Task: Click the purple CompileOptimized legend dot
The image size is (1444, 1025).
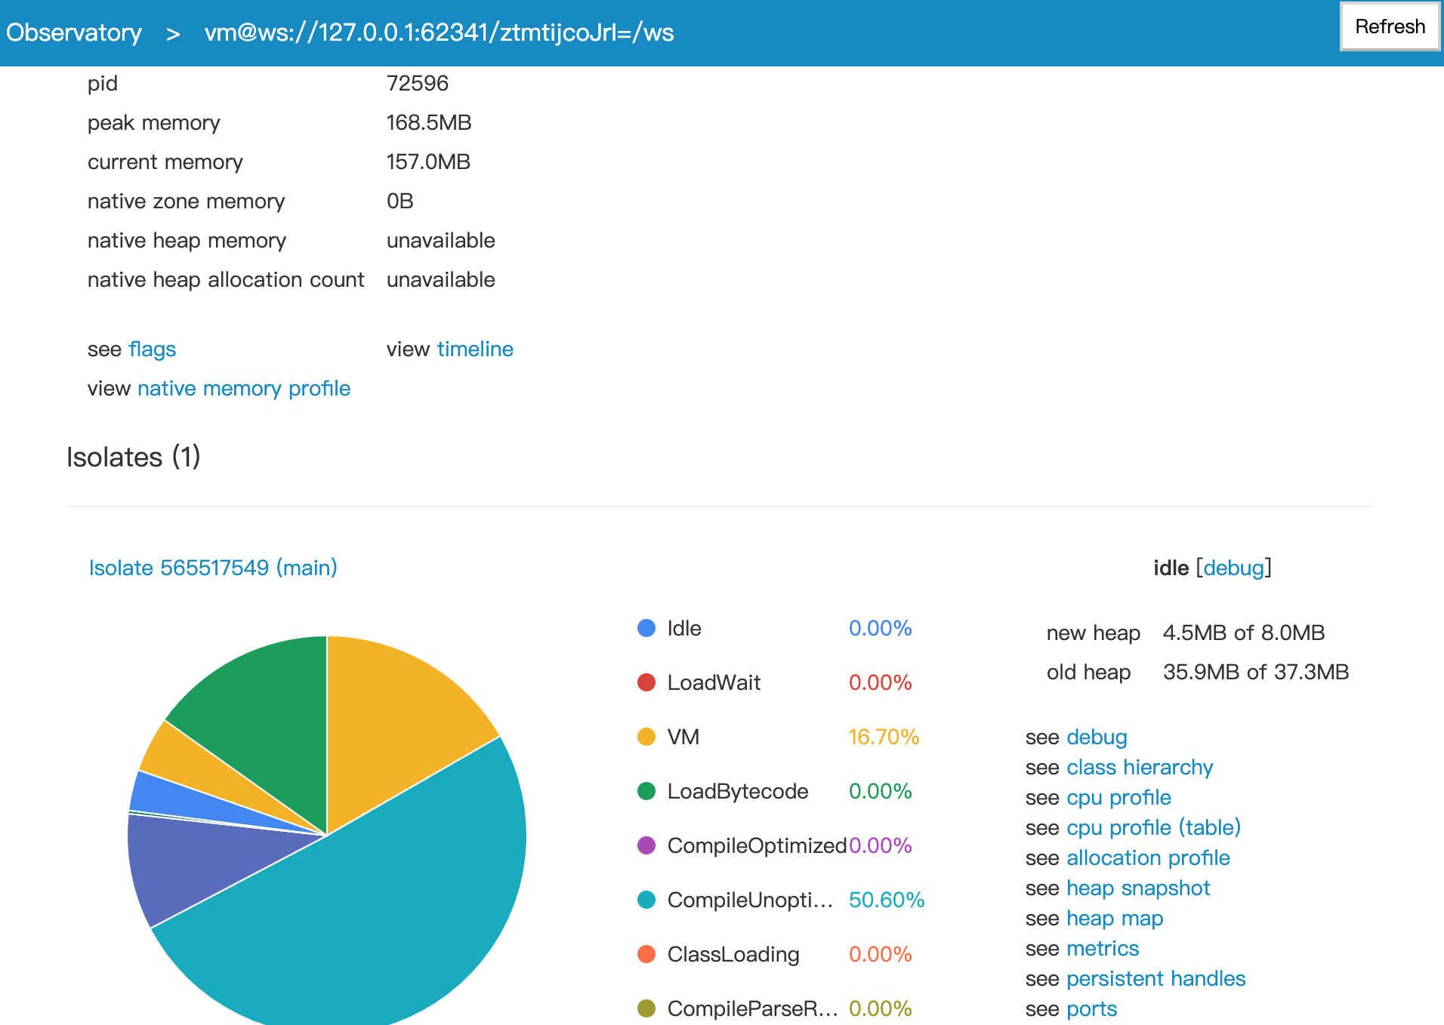Action: coord(646,845)
